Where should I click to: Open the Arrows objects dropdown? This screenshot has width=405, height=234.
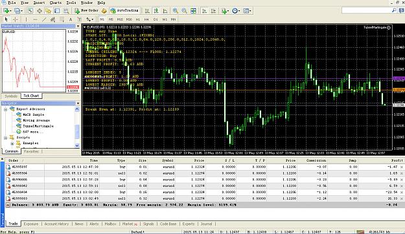coord(89,19)
